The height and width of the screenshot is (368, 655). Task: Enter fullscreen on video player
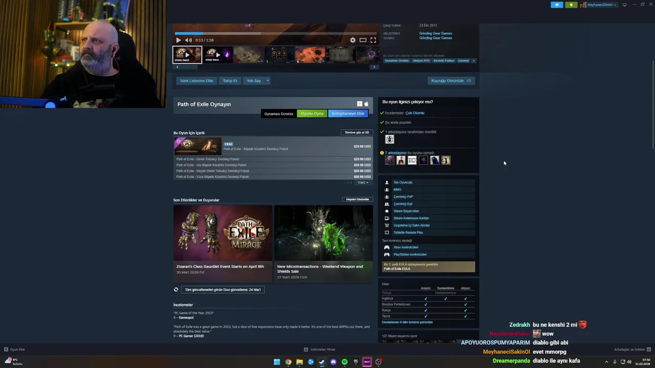(373, 40)
